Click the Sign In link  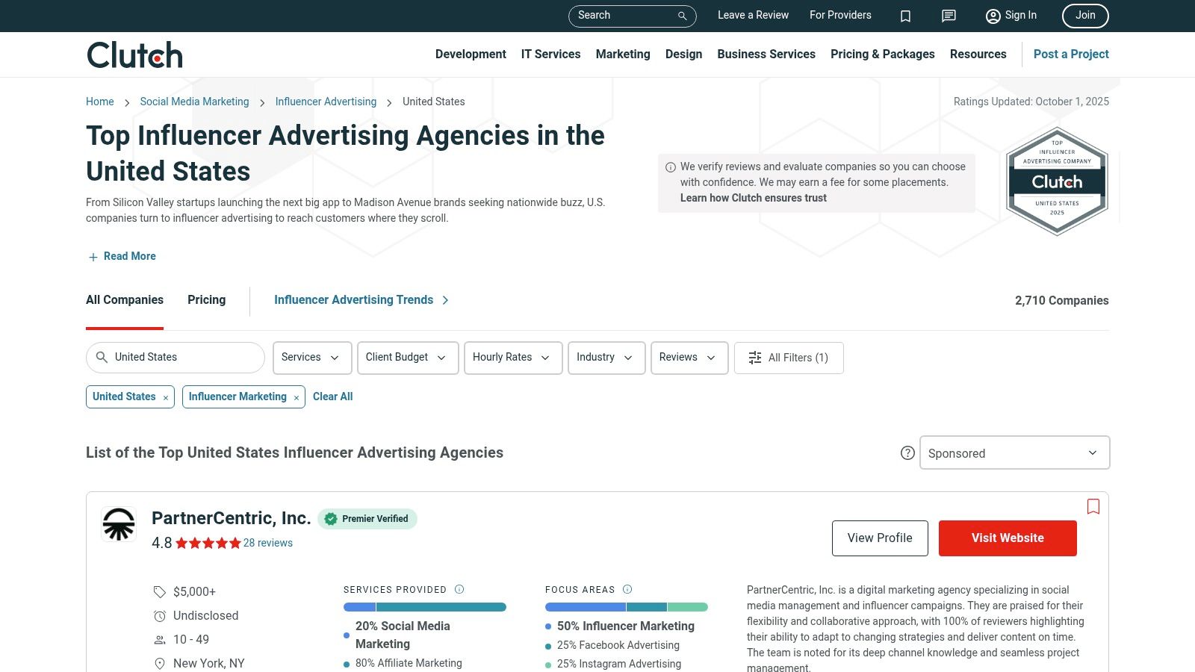pos(1011,16)
